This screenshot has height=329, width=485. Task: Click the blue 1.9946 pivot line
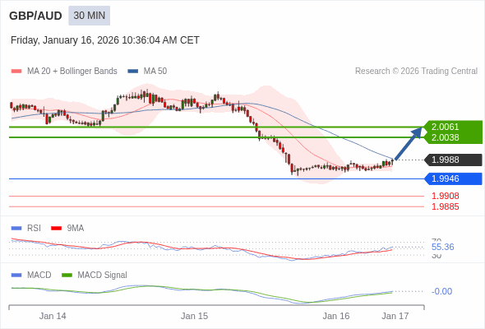216,178
